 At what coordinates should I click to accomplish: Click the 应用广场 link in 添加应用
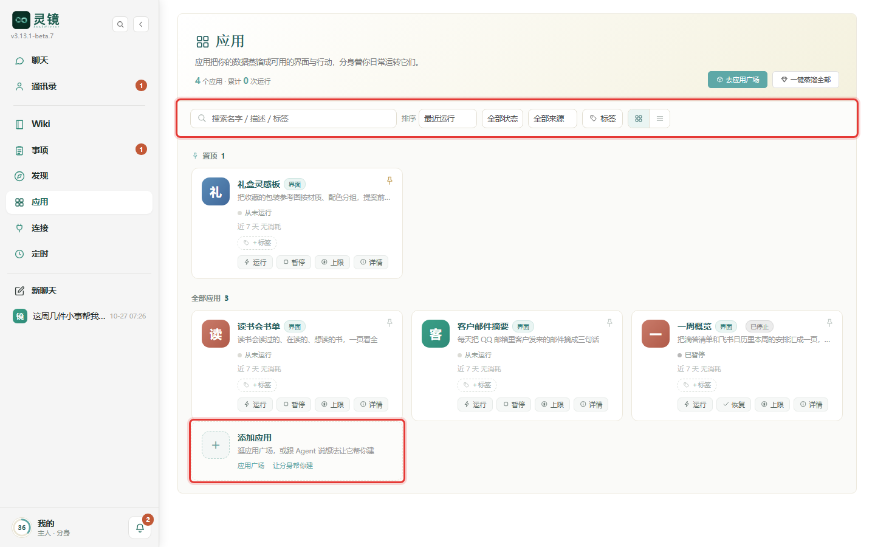(x=251, y=466)
